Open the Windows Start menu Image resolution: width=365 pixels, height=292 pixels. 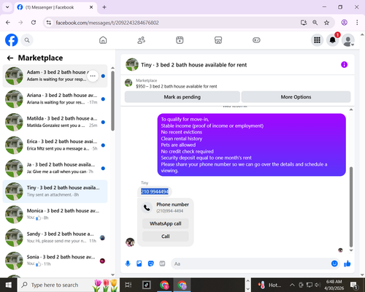click(x=9, y=285)
